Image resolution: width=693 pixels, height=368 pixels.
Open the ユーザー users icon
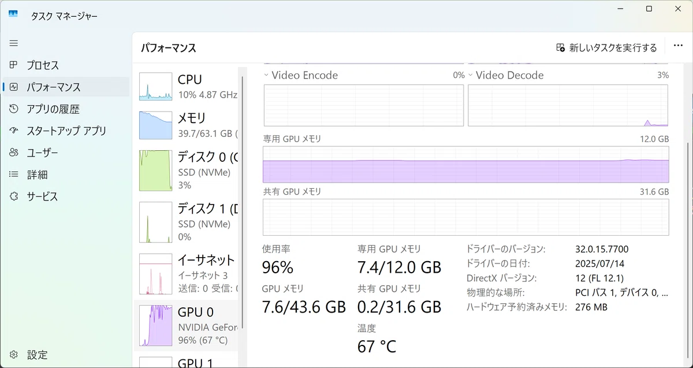[x=14, y=153]
